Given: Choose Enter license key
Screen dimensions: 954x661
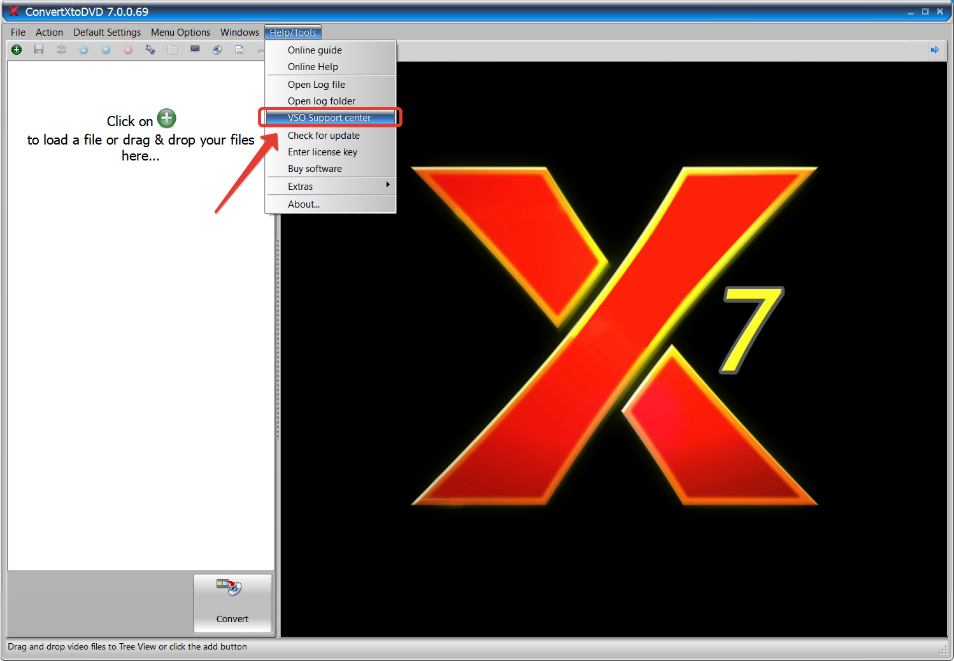Looking at the screenshot, I should point(331,152).
